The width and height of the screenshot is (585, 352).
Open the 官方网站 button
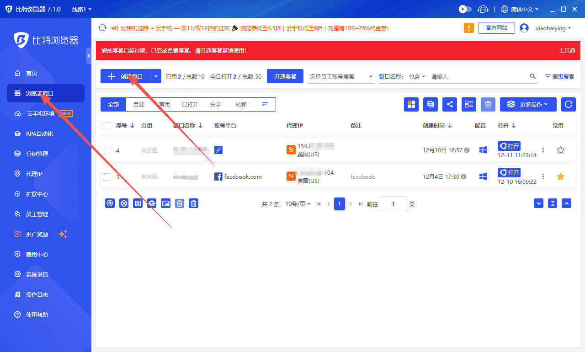pyautogui.click(x=497, y=28)
